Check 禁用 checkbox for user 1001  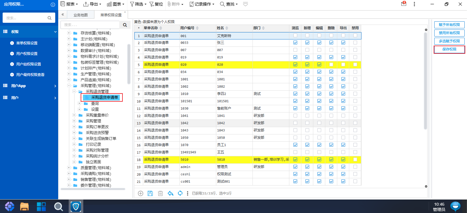click(x=355, y=79)
